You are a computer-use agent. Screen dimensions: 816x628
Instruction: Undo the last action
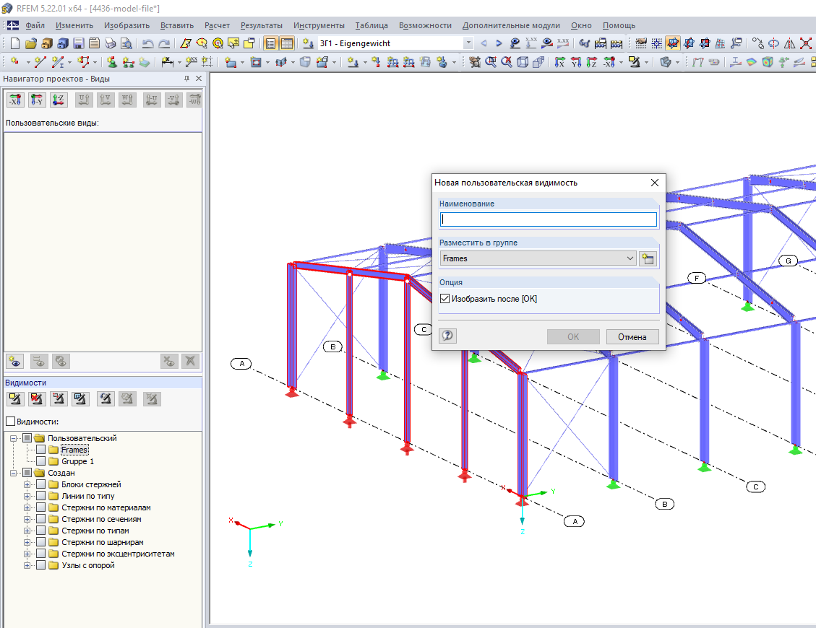(x=147, y=43)
